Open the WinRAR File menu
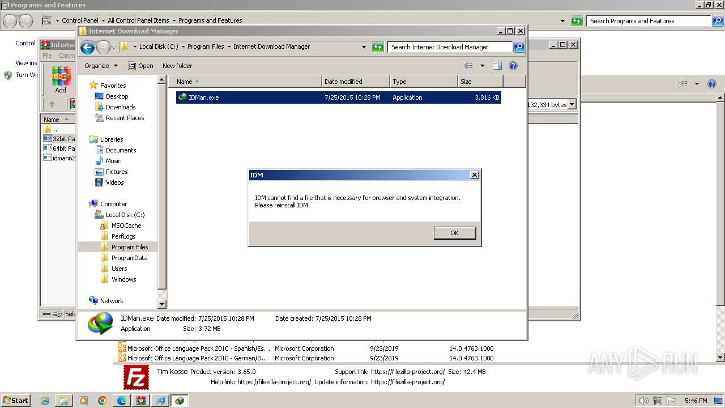Image resolution: width=725 pixels, height=408 pixels. (48, 56)
